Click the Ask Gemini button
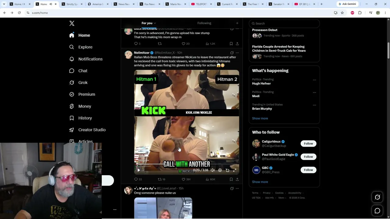390x219 pixels. [347, 4]
